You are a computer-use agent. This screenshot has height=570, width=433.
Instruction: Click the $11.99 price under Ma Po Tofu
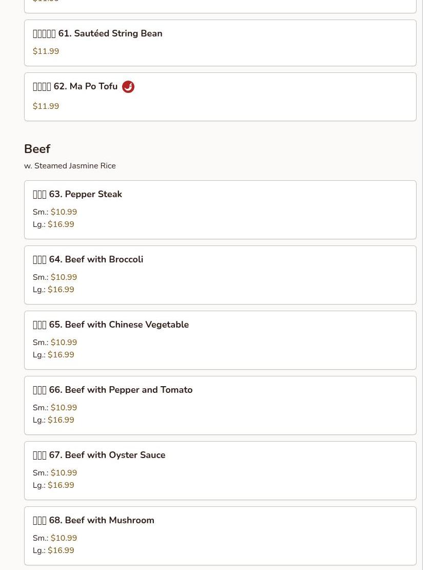coord(46,106)
